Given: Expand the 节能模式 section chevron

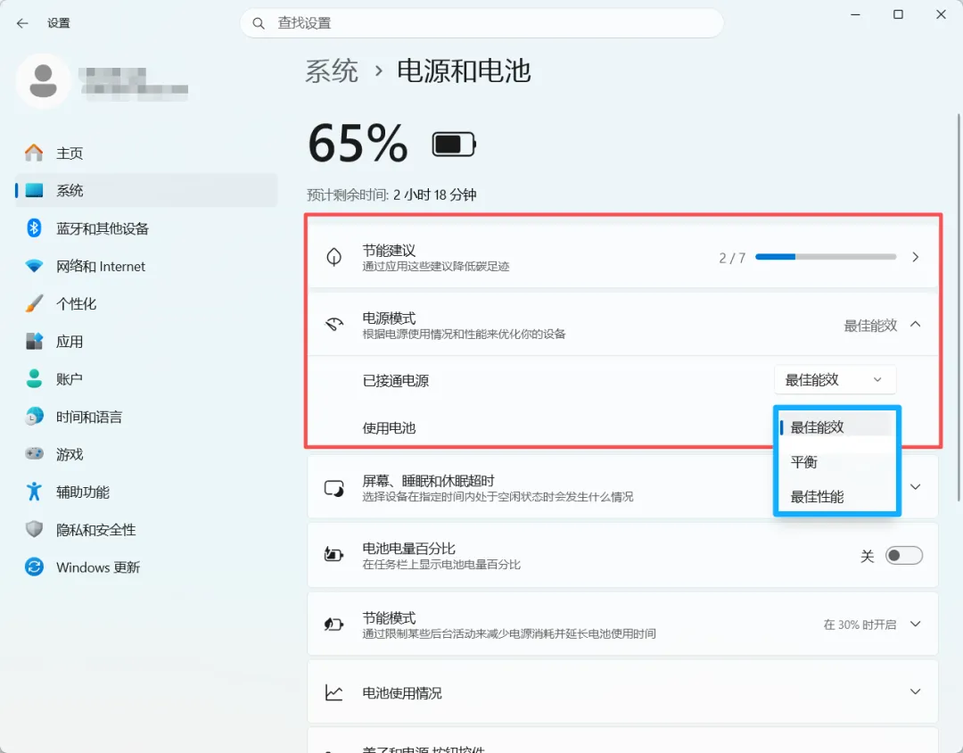Looking at the screenshot, I should point(916,624).
